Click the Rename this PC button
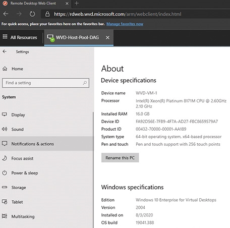 pos(120,158)
